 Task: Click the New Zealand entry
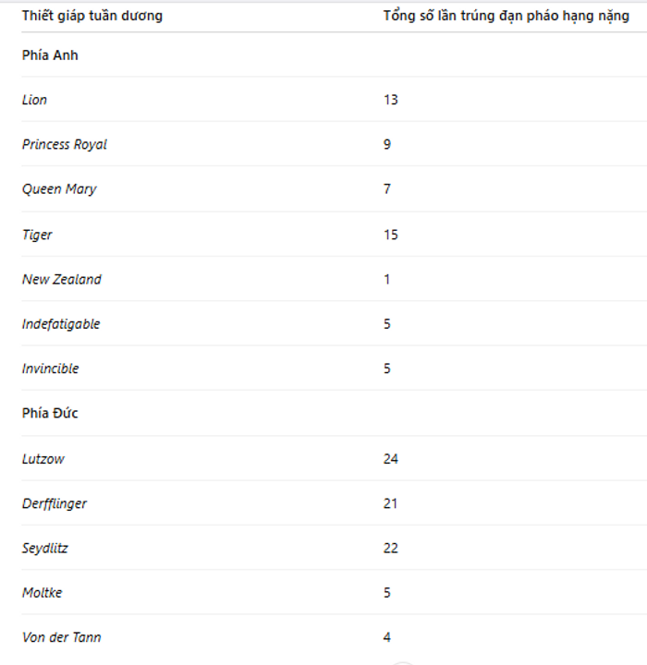tap(62, 279)
